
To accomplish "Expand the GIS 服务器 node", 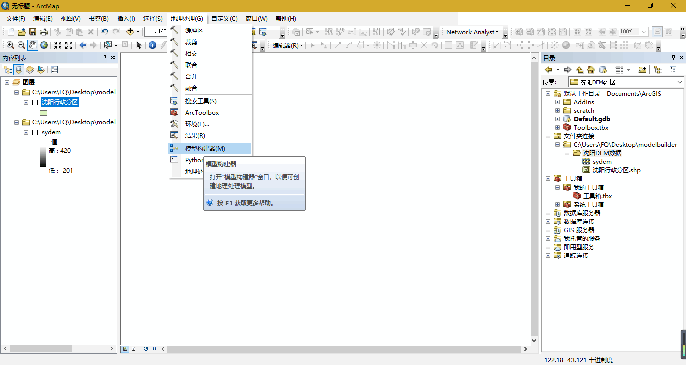I will [548, 230].
